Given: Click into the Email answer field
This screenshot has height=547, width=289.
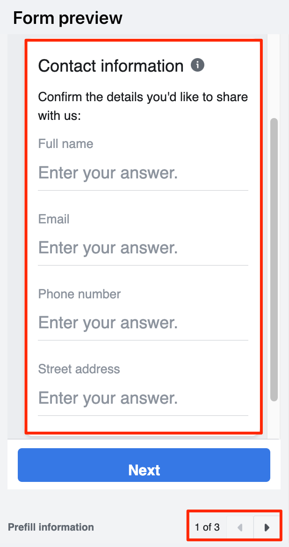Looking at the screenshot, I should coord(143,248).
